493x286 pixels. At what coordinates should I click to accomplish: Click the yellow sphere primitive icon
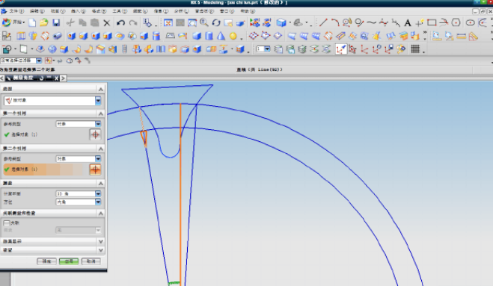[x=233, y=36]
